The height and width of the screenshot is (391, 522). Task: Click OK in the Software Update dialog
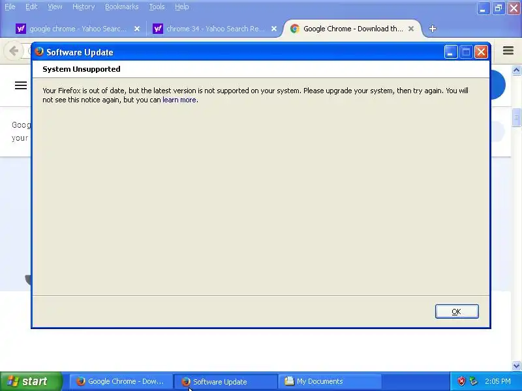(x=457, y=311)
